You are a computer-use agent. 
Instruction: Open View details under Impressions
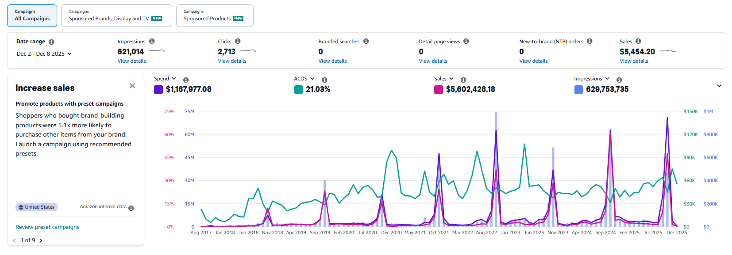(x=131, y=61)
